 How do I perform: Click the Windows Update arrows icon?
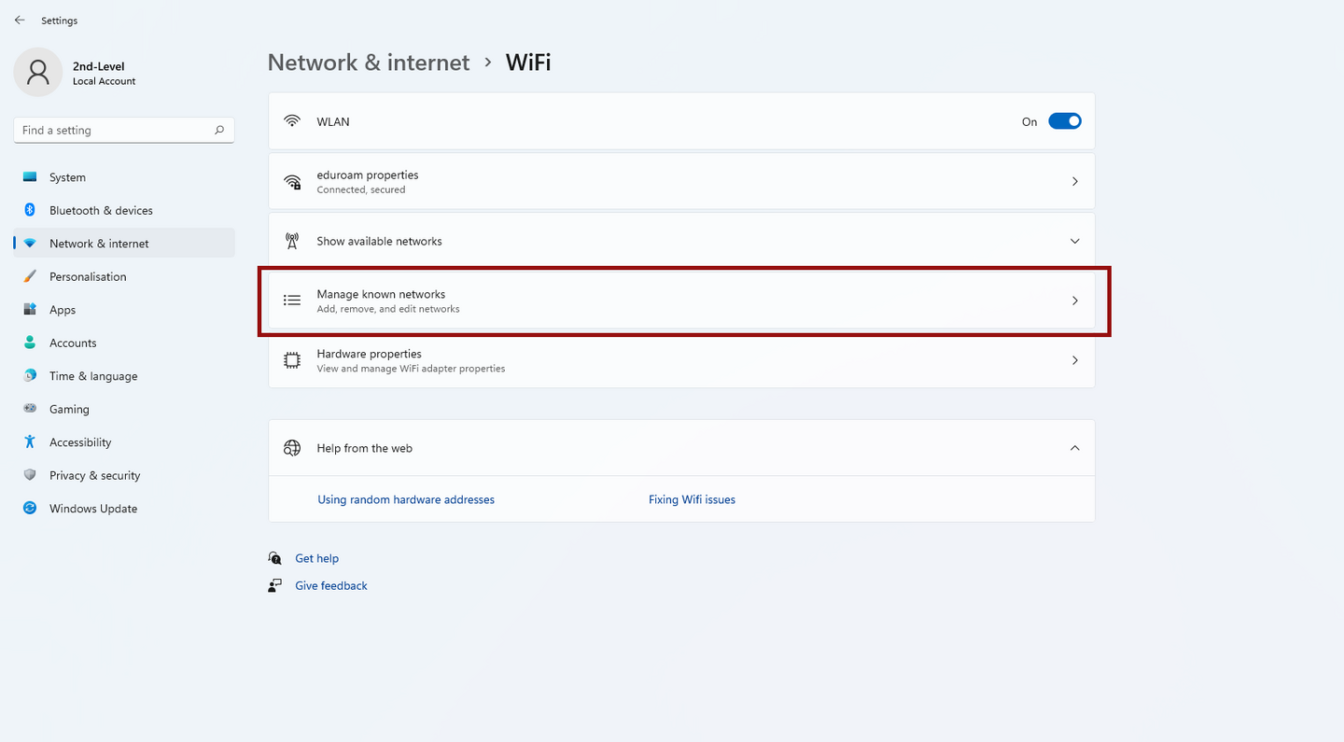[30, 509]
